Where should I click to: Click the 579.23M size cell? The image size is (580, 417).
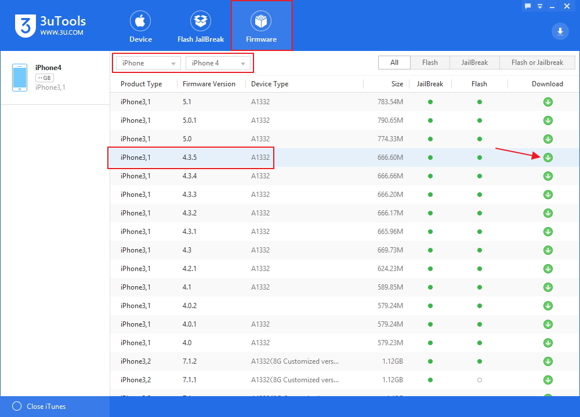tap(390, 343)
